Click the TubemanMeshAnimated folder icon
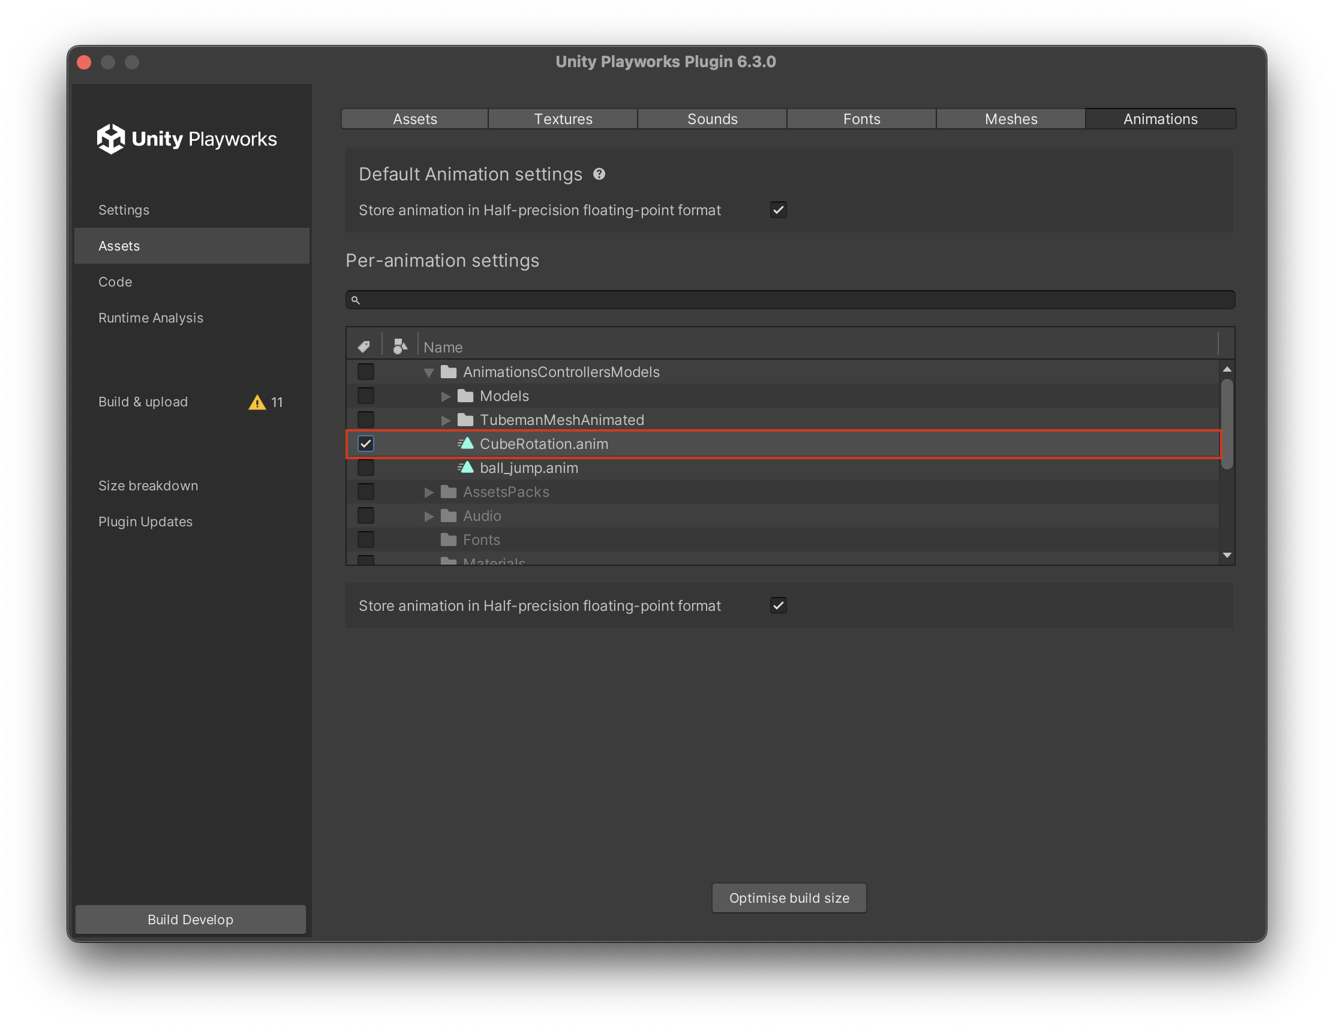This screenshot has height=1031, width=1334. [465, 420]
